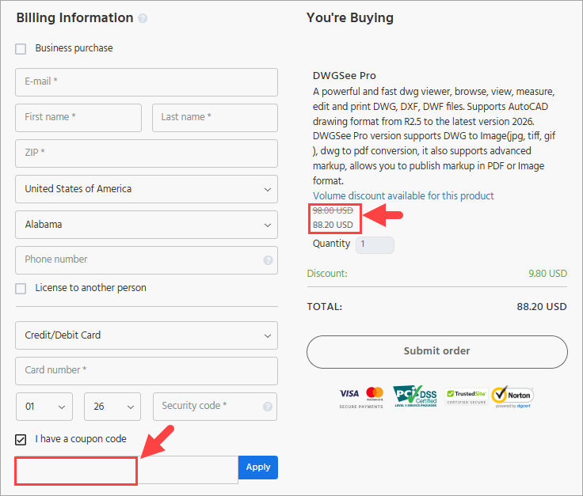Click the TrustedSite certified badge
Image resolution: width=583 pixels, height=496 pixels.
point(467,397)
